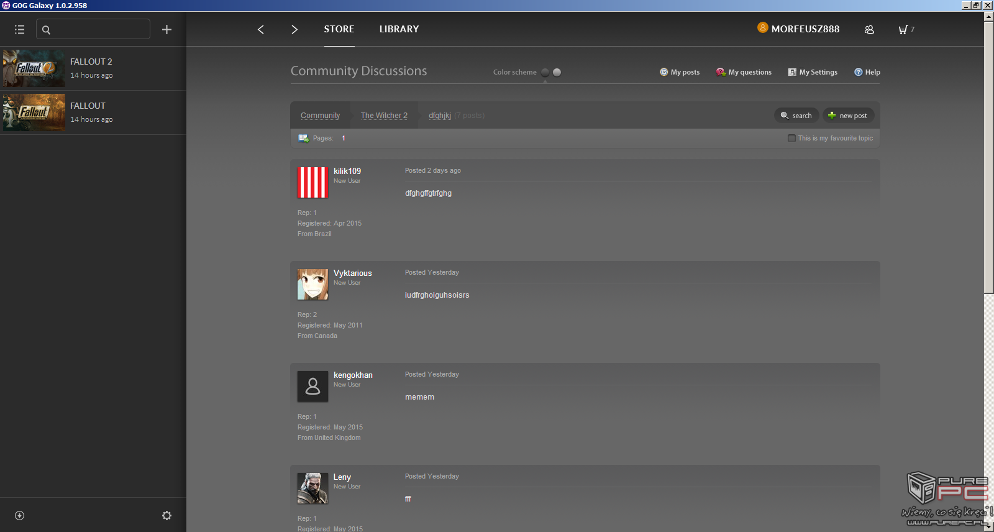Open the MORFEUSZ888 account menu
The width and height of the screenshot is (994, 532).
point(805,29)
